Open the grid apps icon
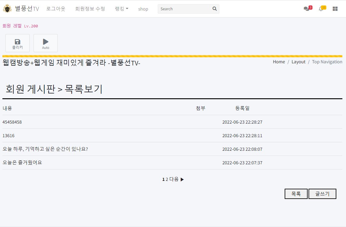This screenshot has height=227, width=346. (x=335, y=9)
